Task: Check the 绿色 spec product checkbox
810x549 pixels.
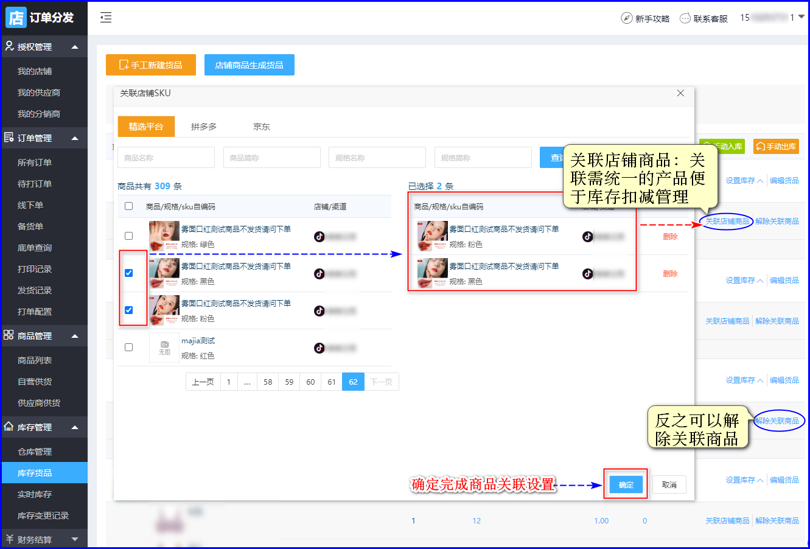Action: click(128, 236)
